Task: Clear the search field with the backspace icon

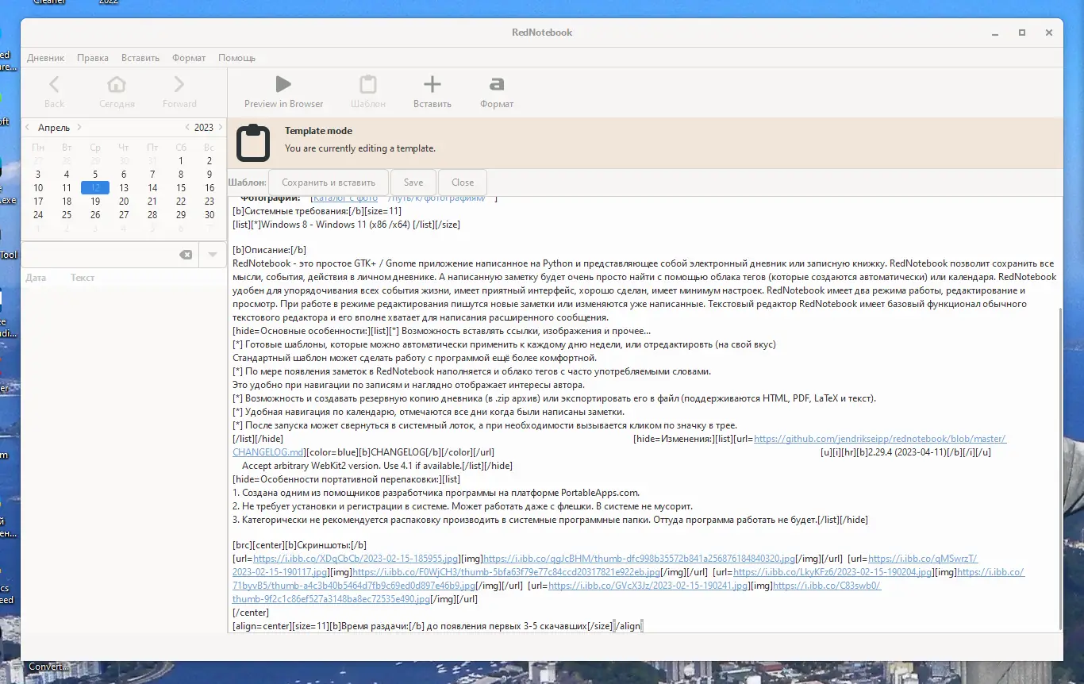Action: click(x=185, y=255)
